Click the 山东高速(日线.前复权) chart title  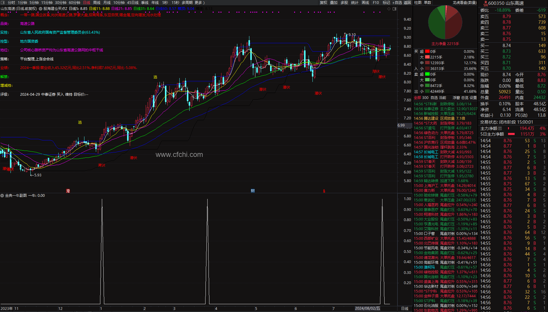pyautogui.click(x=19, y=9)
